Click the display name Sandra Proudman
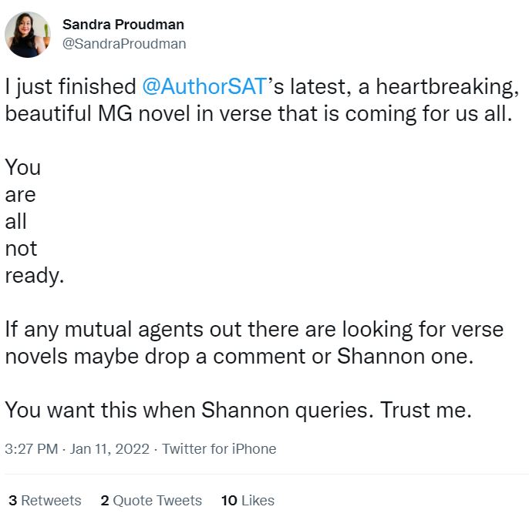 point(123,25)
